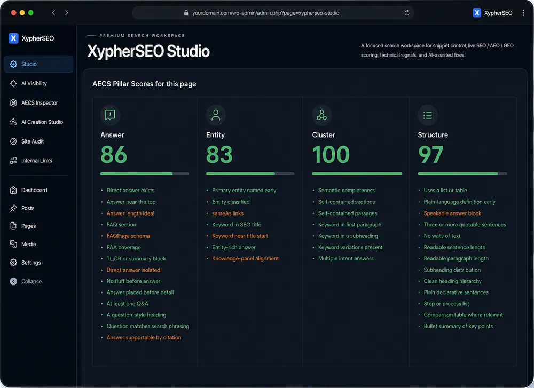Click the Structure pillar list icon
Screen dimensions: 534x388
[427, 115]
